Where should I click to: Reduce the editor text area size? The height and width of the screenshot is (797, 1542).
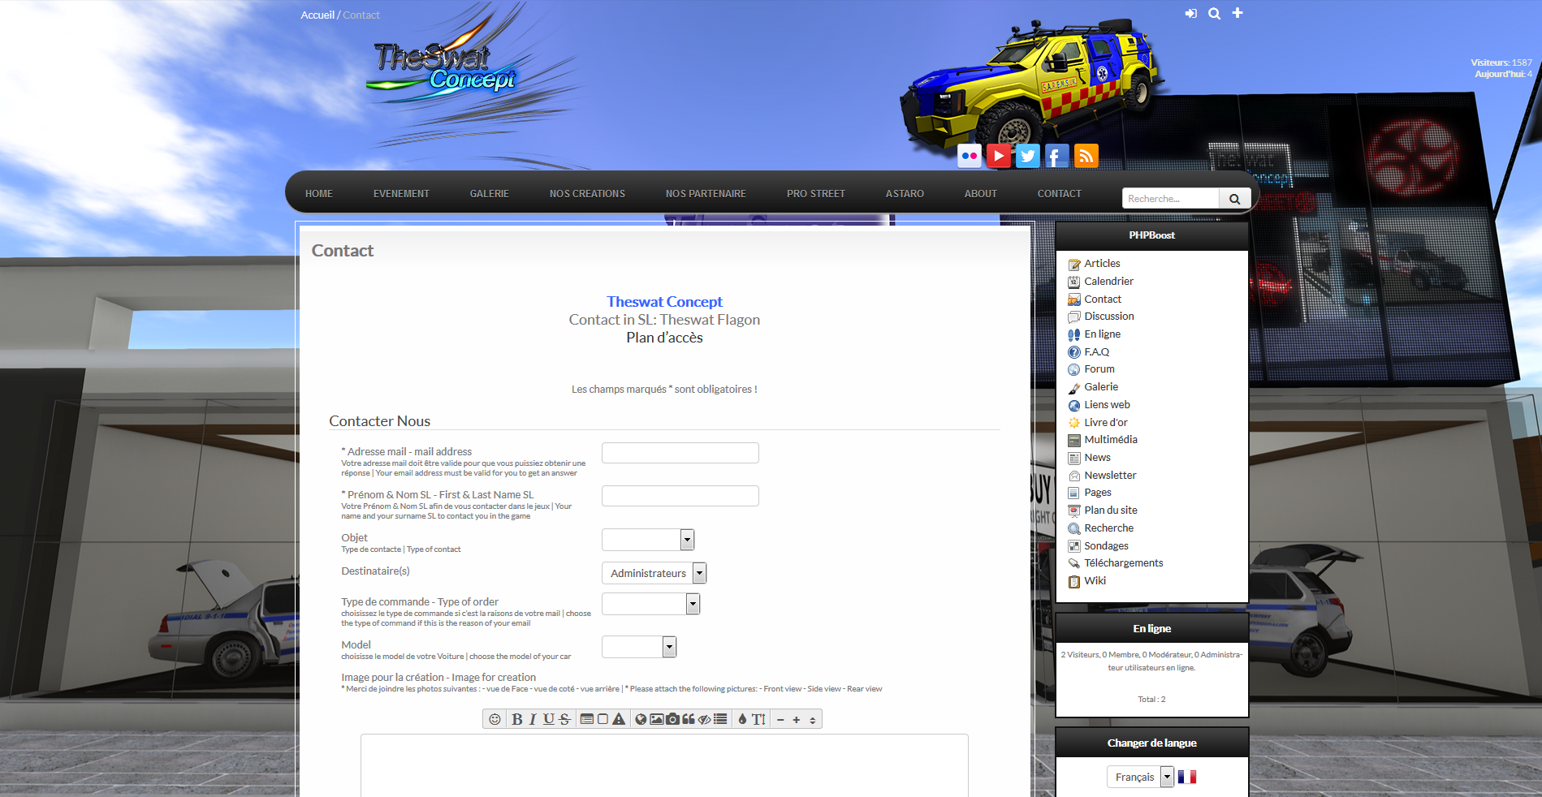(x=780, y=720)
